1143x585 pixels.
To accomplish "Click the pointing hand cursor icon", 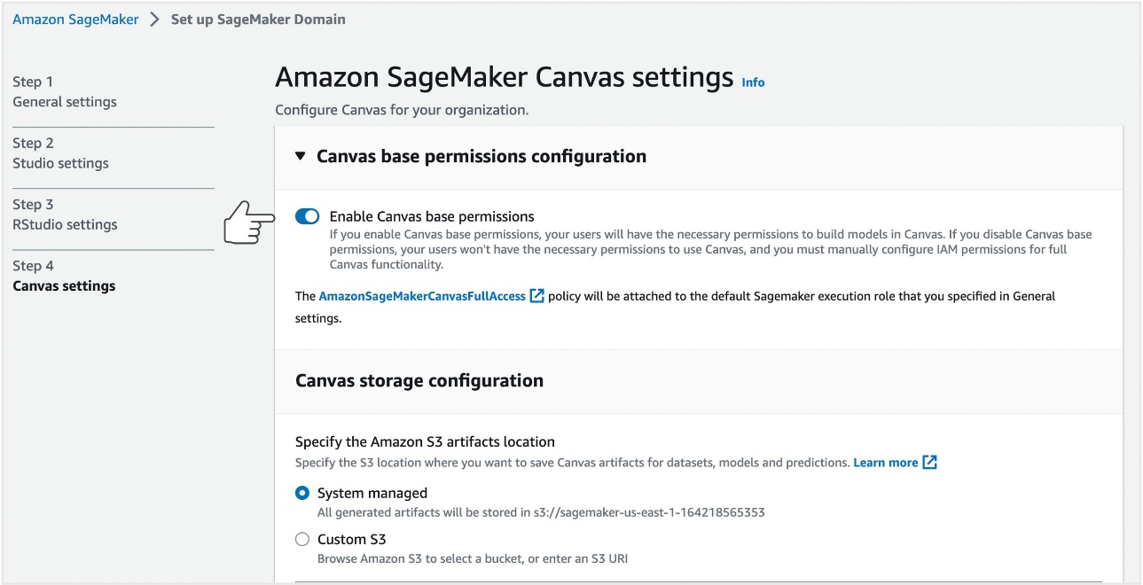I will coord(247,222).
